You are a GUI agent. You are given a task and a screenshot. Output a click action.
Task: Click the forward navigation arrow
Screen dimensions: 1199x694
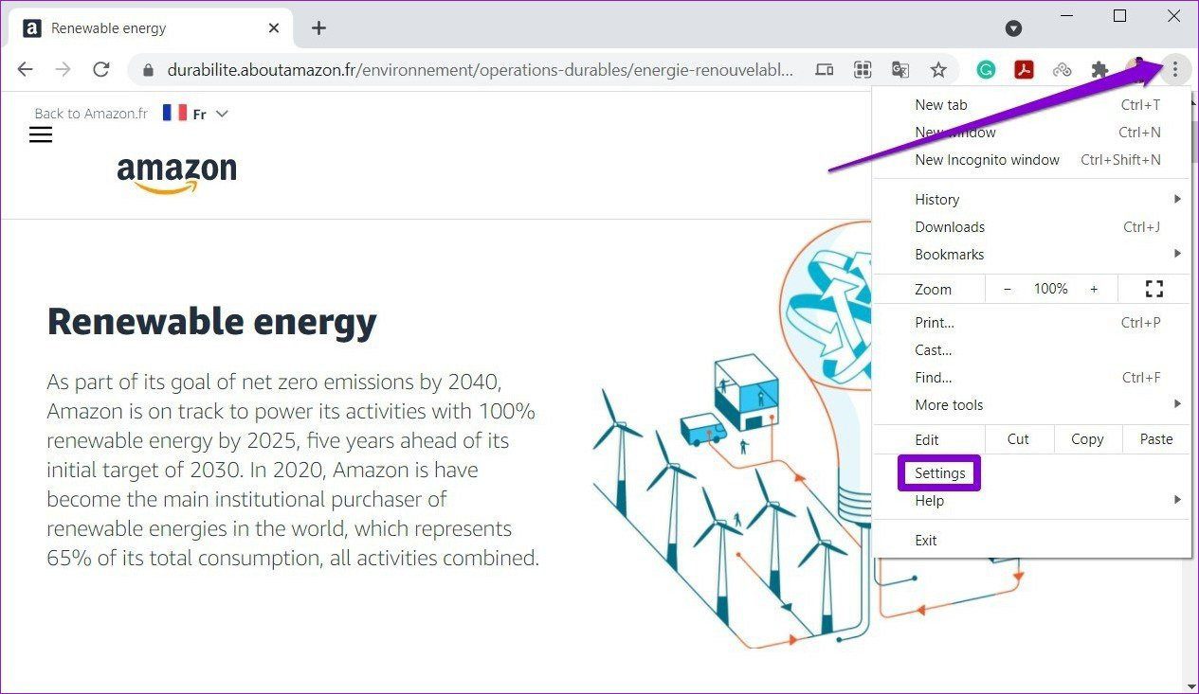(63, 69)
